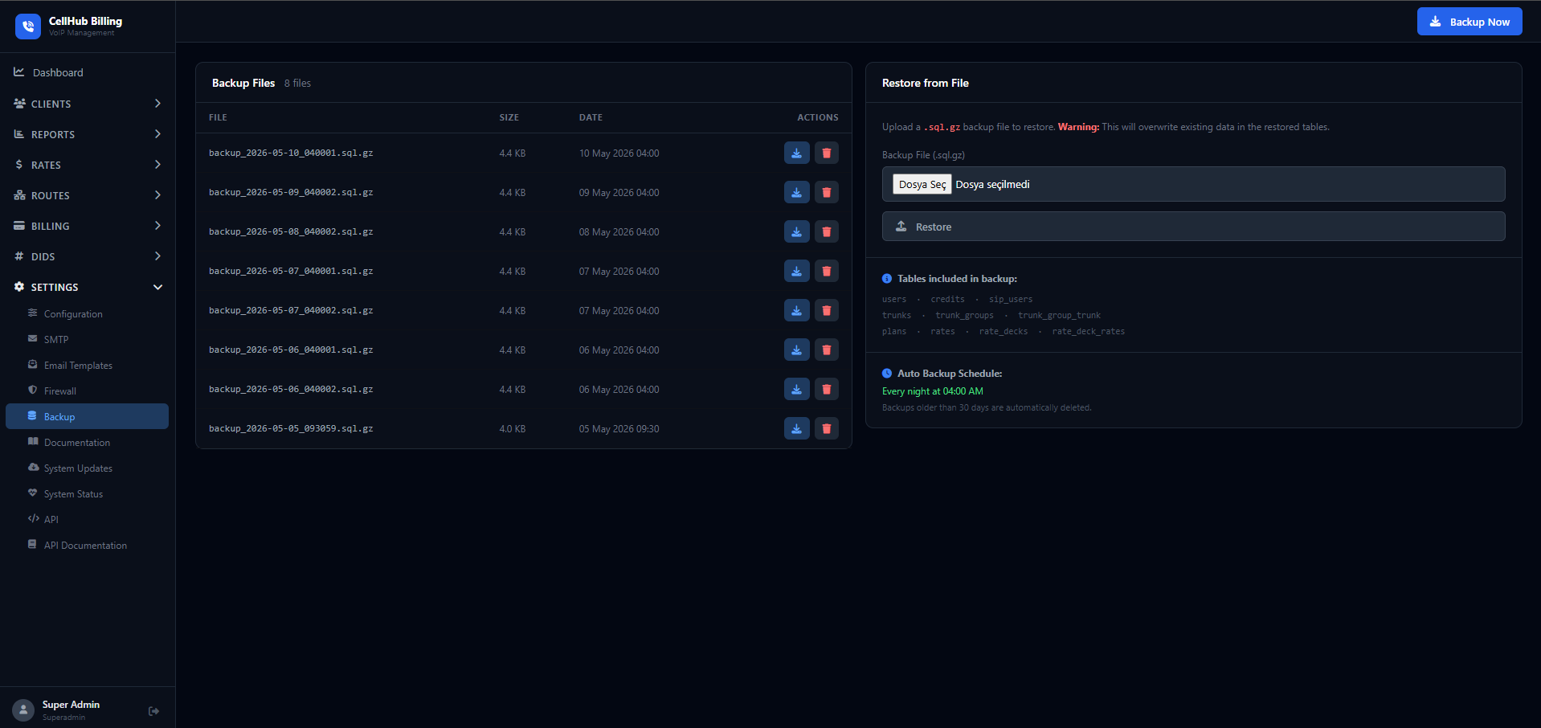Viewport: 1541px width, 728px height.
Task: Click the SIZE column header
Action: pos(509,117)
